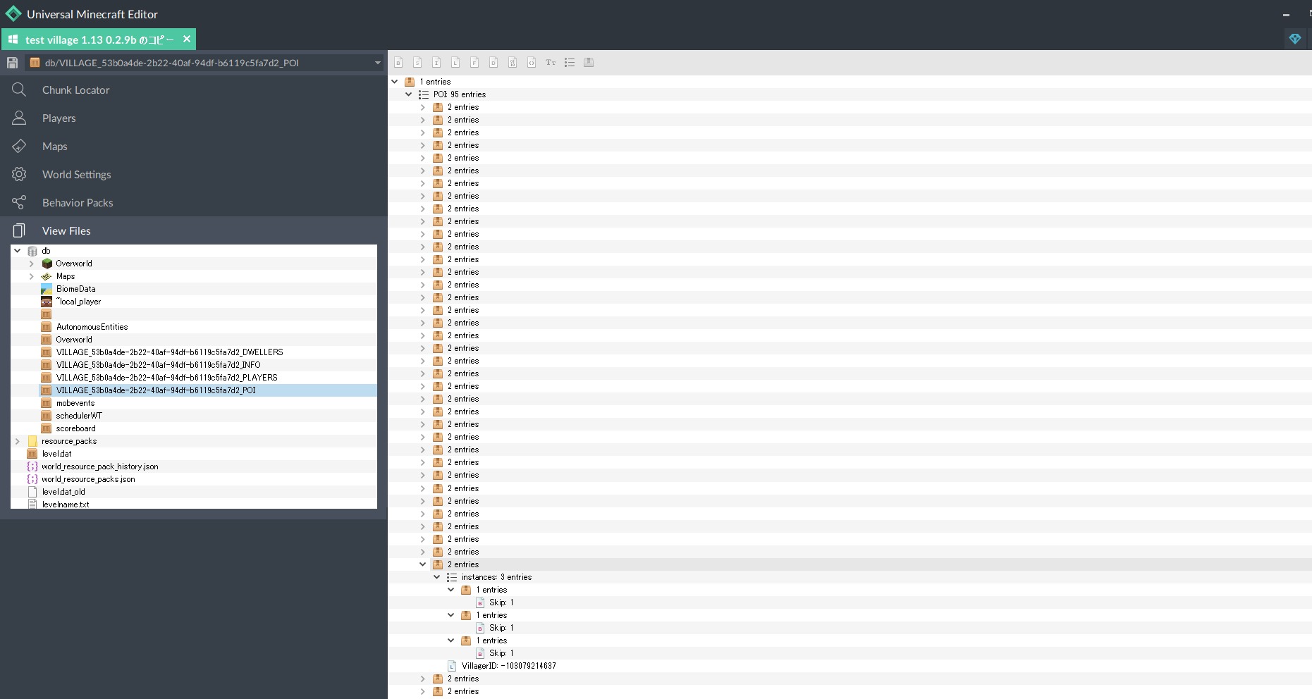
Task: Expand the Maps tree node
Action: click(32, 276)
